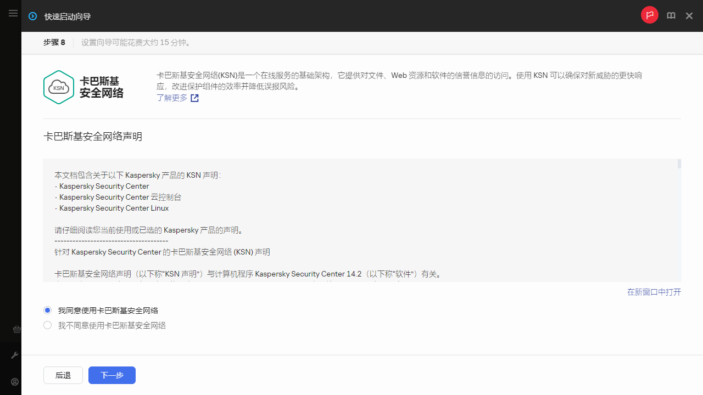
Task: Click the statement panel scrollbar
Action: click(679, 164)
